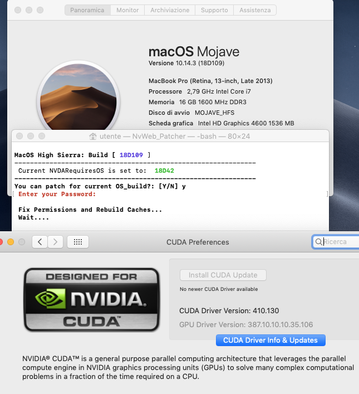Click the home folder icon in Terminal title
Viewport: 359px width, 394px height.
93,136
